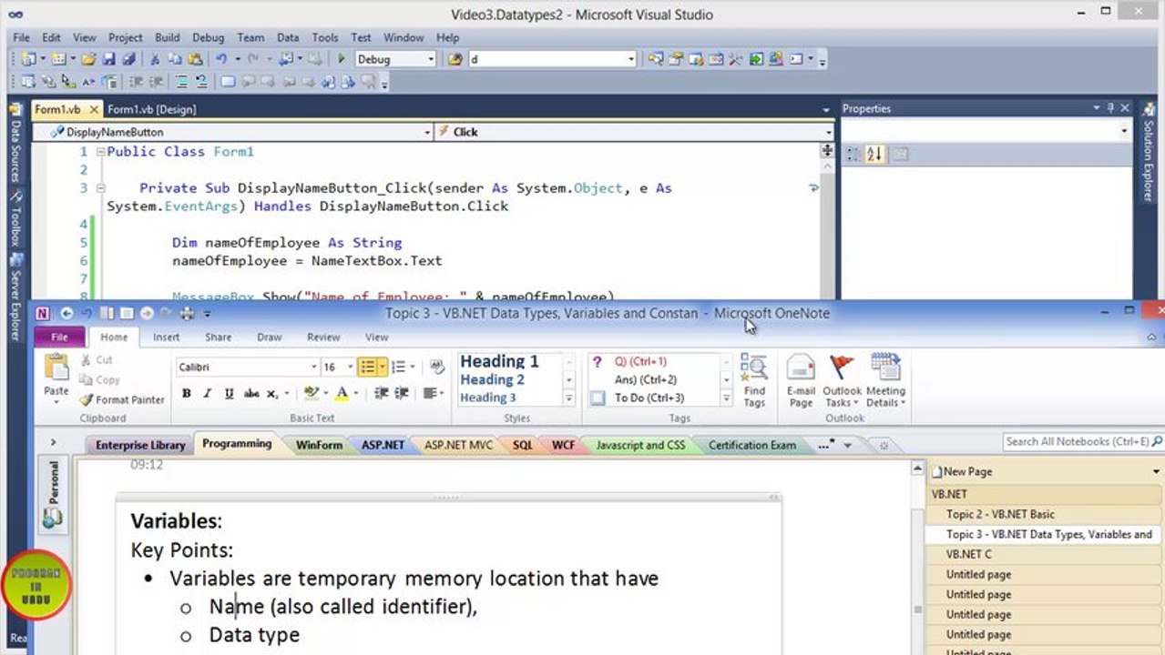Open Toolbox side tab in Visual Studio
1165x655 pixels.
tap(15, 217)
